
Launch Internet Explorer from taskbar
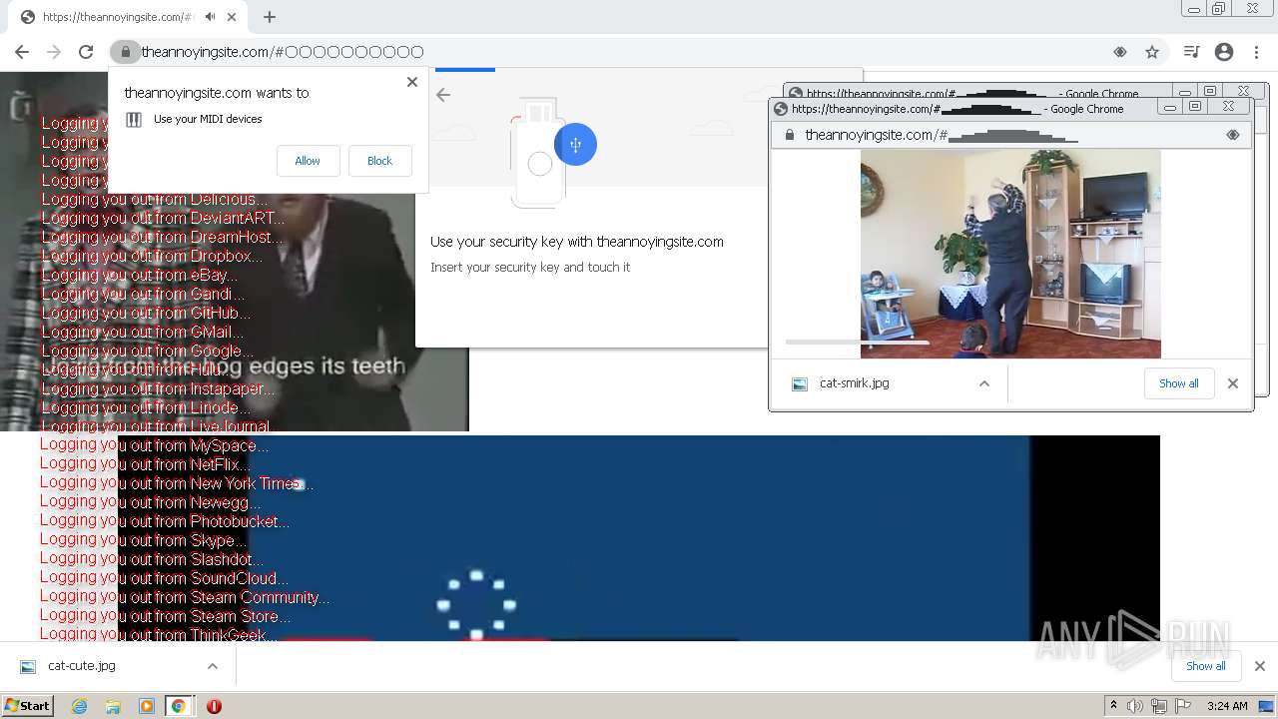point(79,706)
